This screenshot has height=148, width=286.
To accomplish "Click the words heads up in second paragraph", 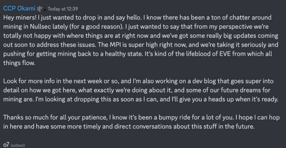I will [221, 99].
